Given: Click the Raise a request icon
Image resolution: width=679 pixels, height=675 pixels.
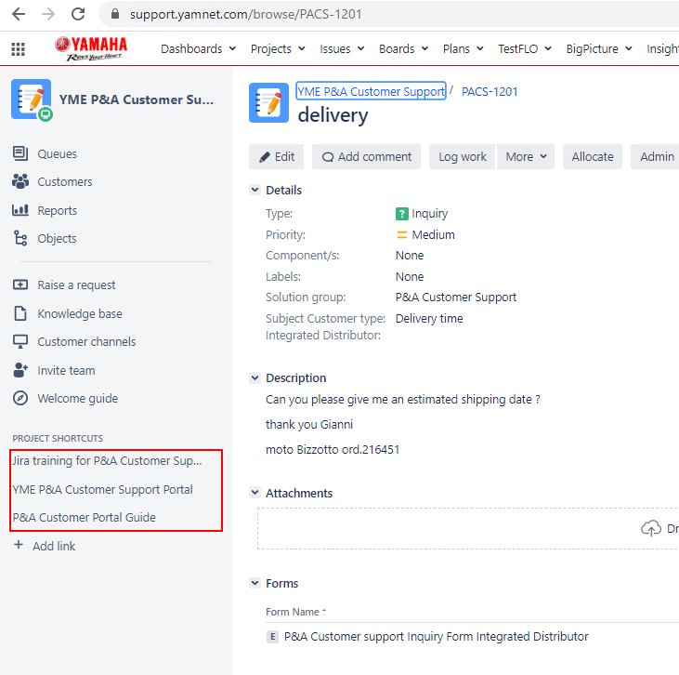Looking at the screenshot, I should click(x=20, y=285).
